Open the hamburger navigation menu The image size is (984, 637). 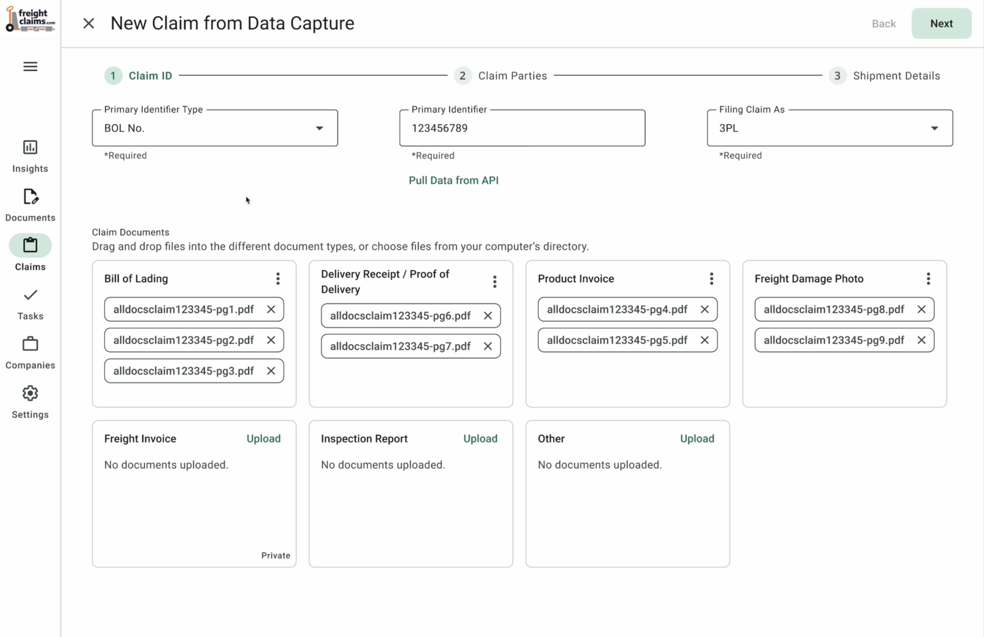(x=30, y=67)
